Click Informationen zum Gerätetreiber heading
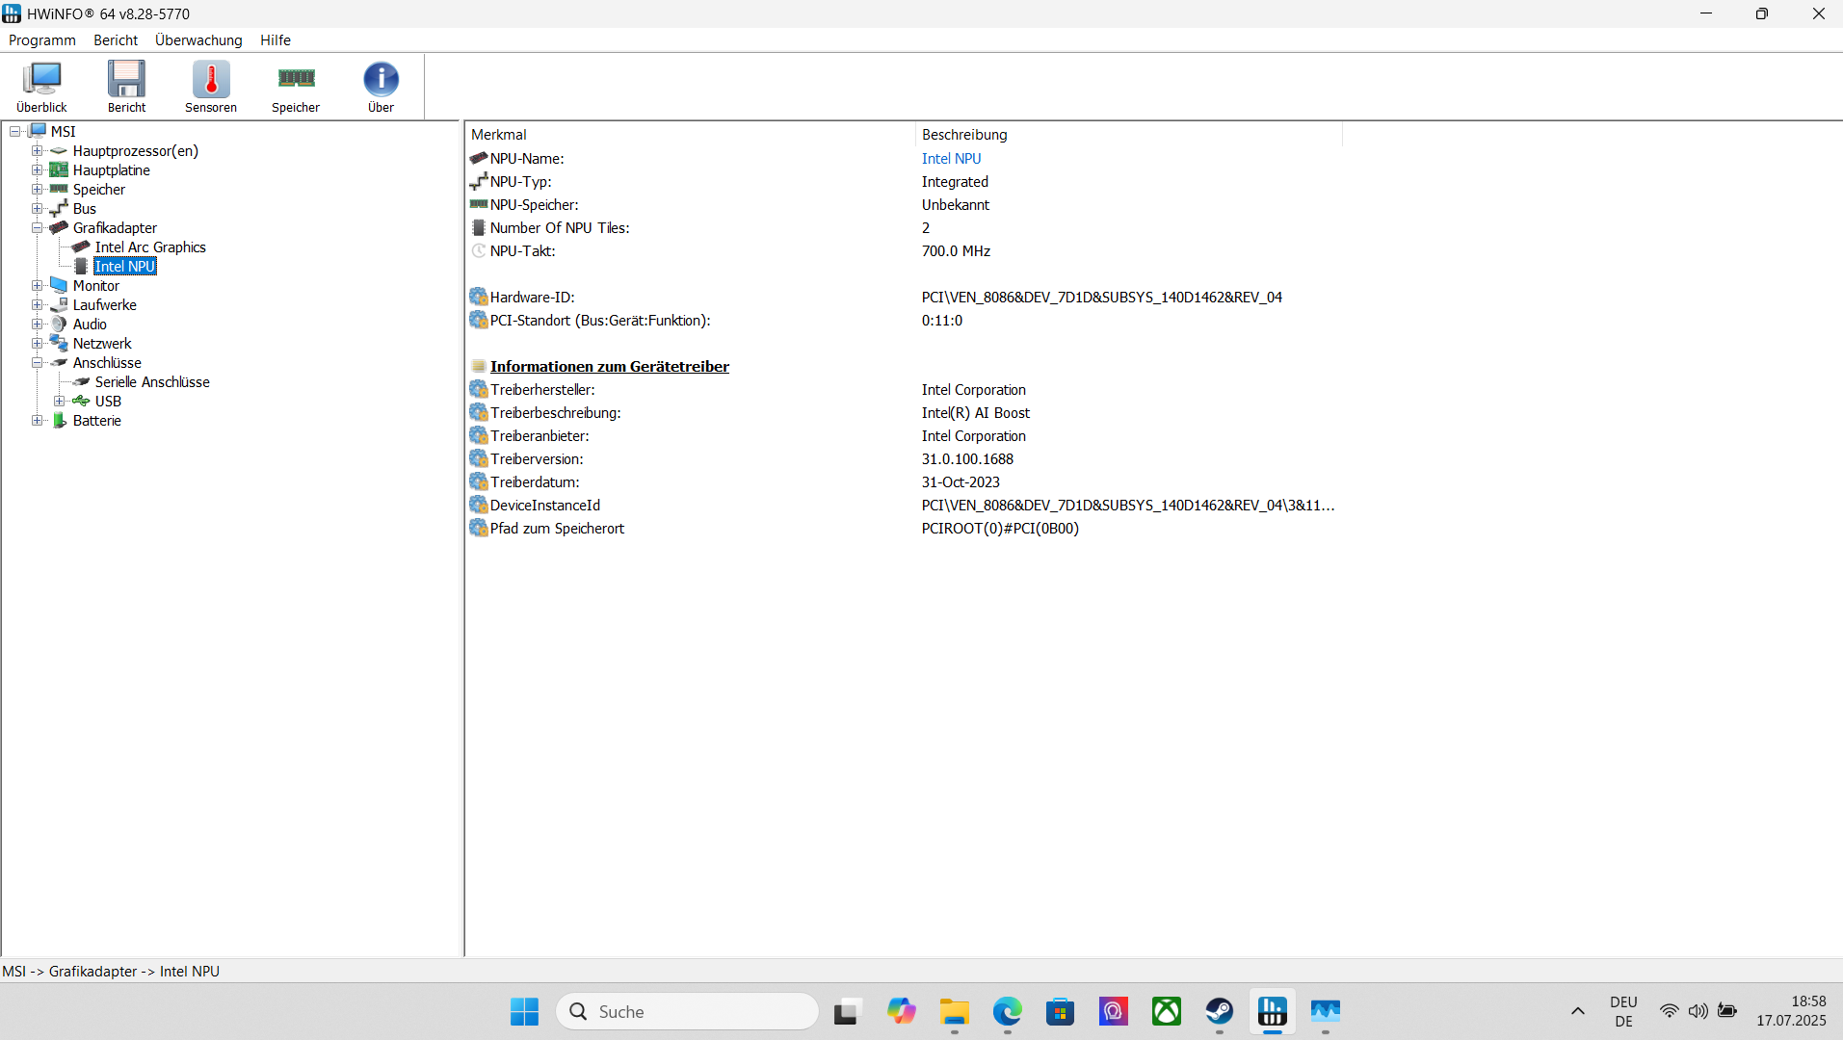1843x1040 pixels. (609, 367)
